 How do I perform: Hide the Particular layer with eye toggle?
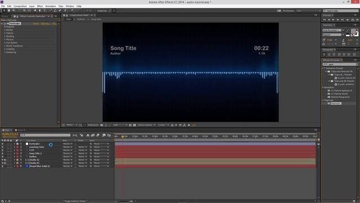coord(2,144)
